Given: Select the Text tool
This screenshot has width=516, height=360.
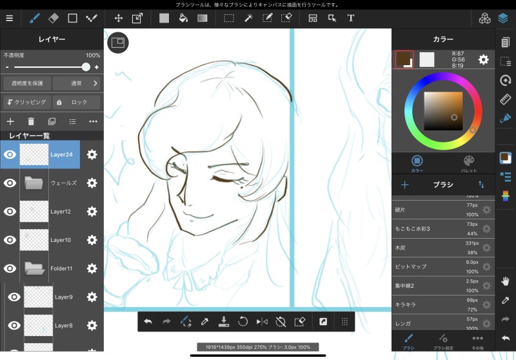Looking at the screenshot, I should [351, 18].
